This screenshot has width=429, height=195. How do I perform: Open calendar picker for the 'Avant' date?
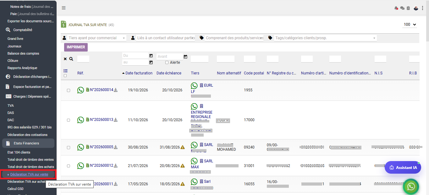coord(185,57)
